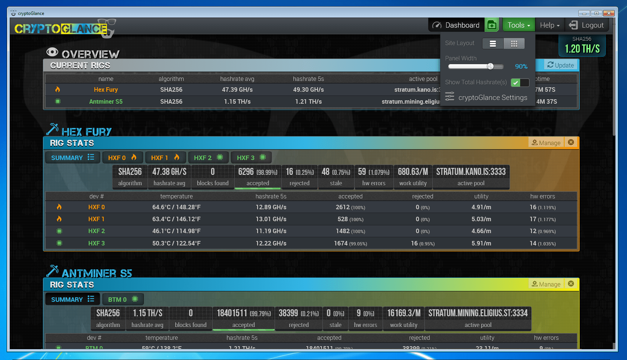Image resolution: width=627 pixels, height=360 pixels.
Task: Click the Antminer accepted 18401511 stat
Action: 244,318
